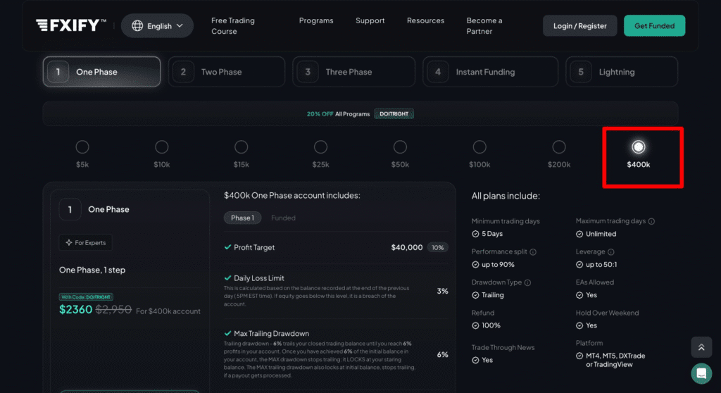Viewport: 721px width, 393px height.
Task: Click the crossed-out $2,950 price
Action: (x=113, y=310)
